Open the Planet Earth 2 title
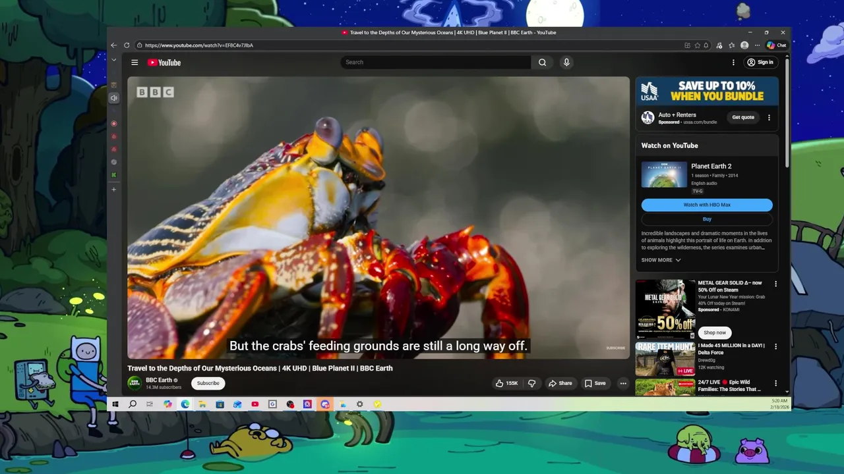The image size is (844, 474). coord(711,167)
